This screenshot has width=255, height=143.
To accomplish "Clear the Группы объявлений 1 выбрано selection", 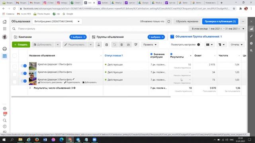I will tap(163, 37).
